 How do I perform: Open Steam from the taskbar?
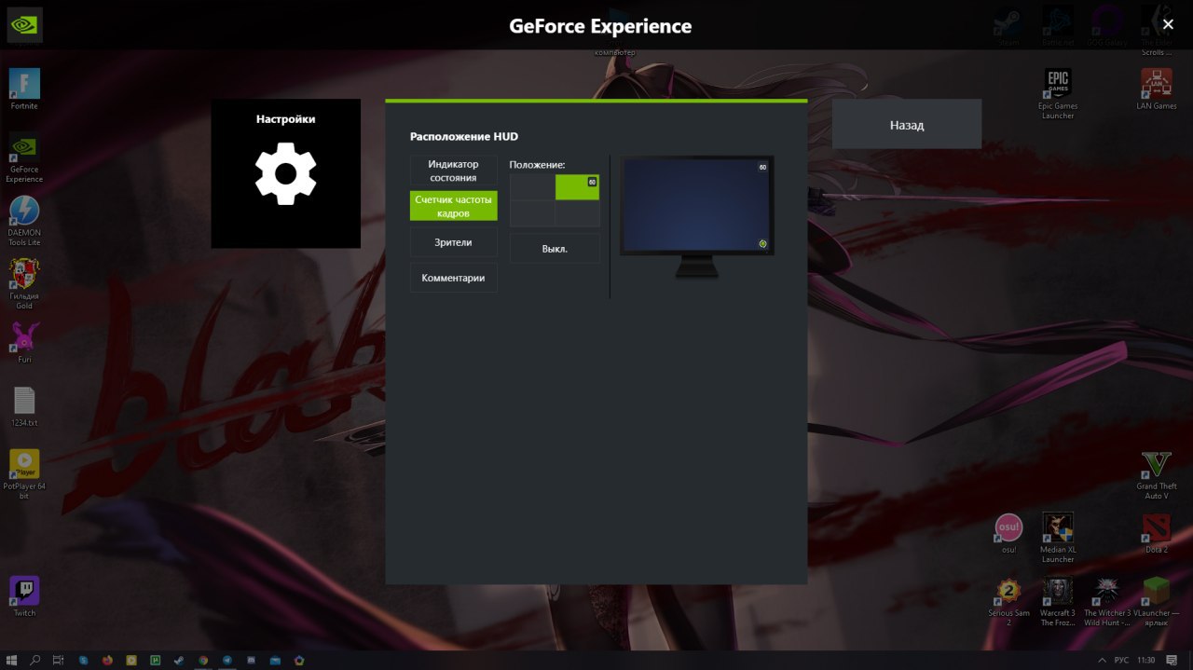coord(179,661)
